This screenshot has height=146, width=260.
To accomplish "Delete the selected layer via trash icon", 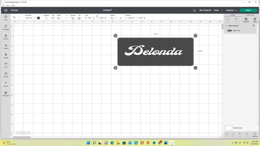I will pos(255,20).
